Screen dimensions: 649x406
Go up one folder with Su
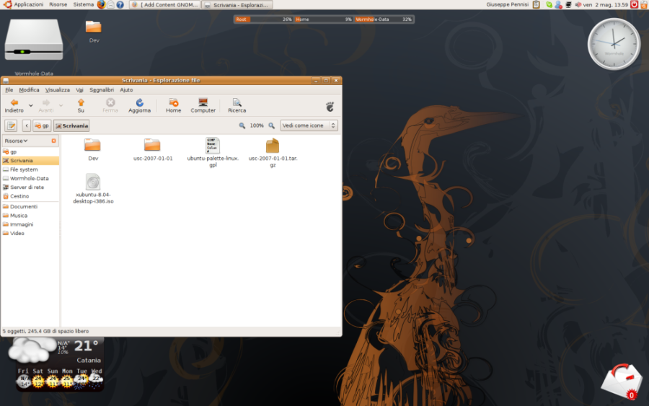click(x=81, y=105)
